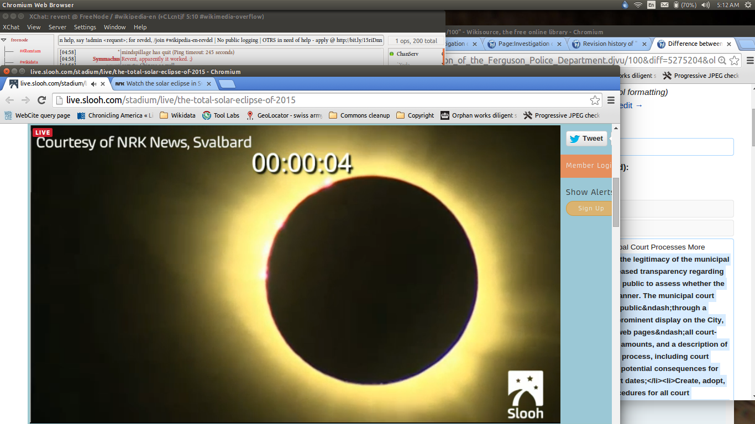Click the 'edit →' link on the Wikisource diff page
755x424 pixels.
click(632, 105)
